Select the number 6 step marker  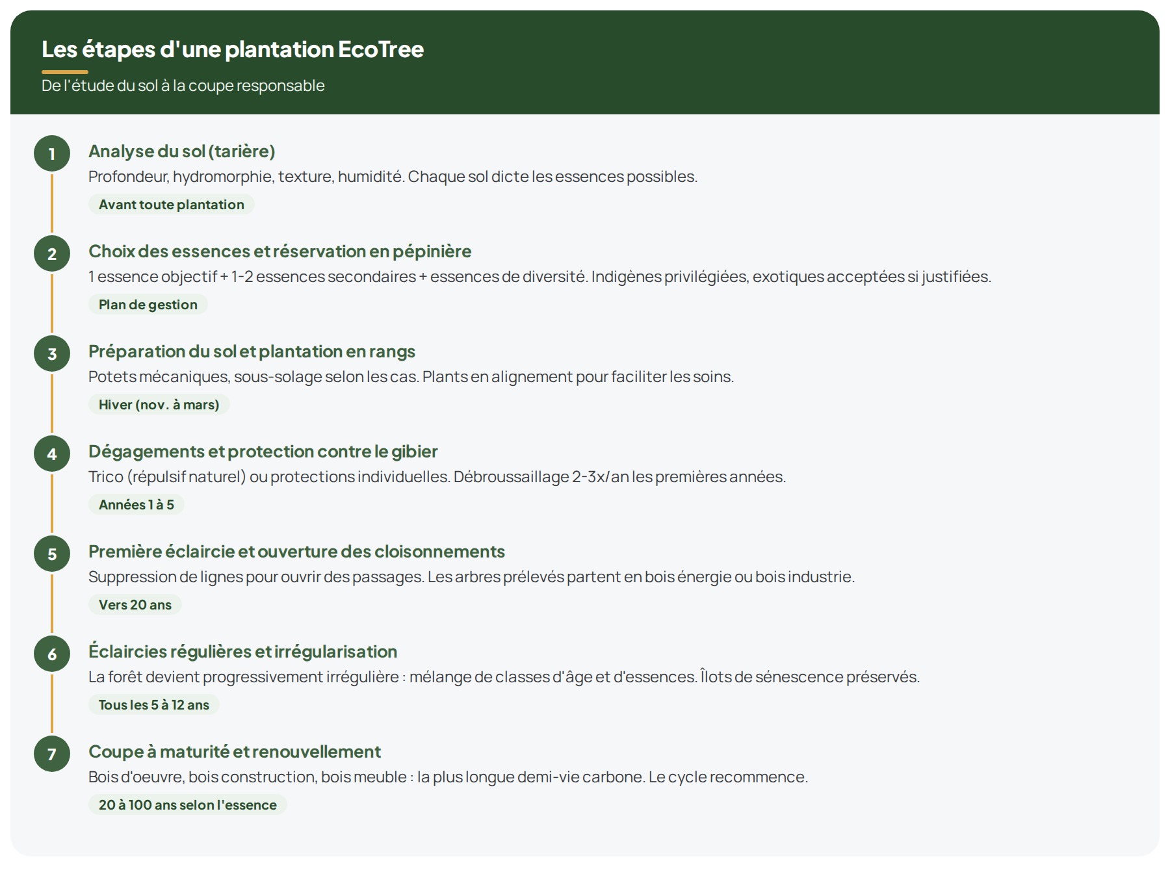coord(52,654)
